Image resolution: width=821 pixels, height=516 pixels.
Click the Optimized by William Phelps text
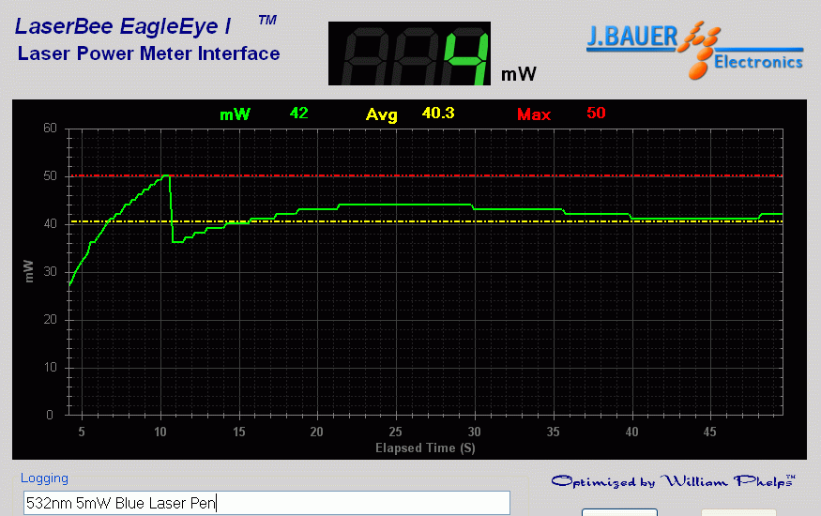[x=674, y=481]
